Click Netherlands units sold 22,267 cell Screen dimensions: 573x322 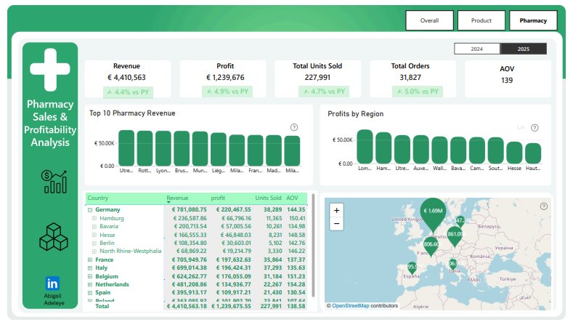tap(272, 284)
